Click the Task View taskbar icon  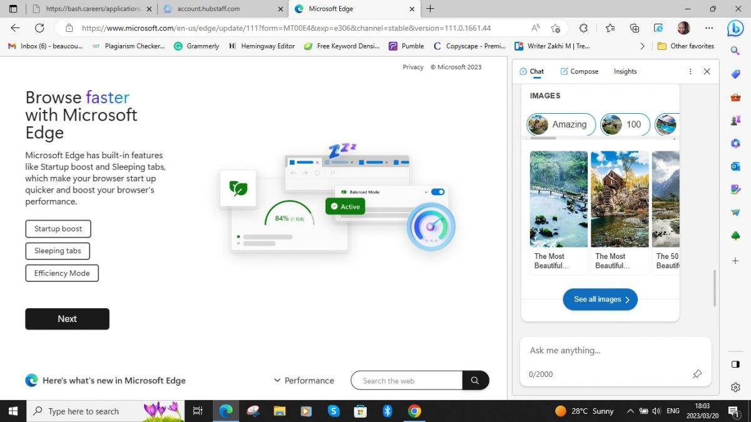tap(198, 411)
